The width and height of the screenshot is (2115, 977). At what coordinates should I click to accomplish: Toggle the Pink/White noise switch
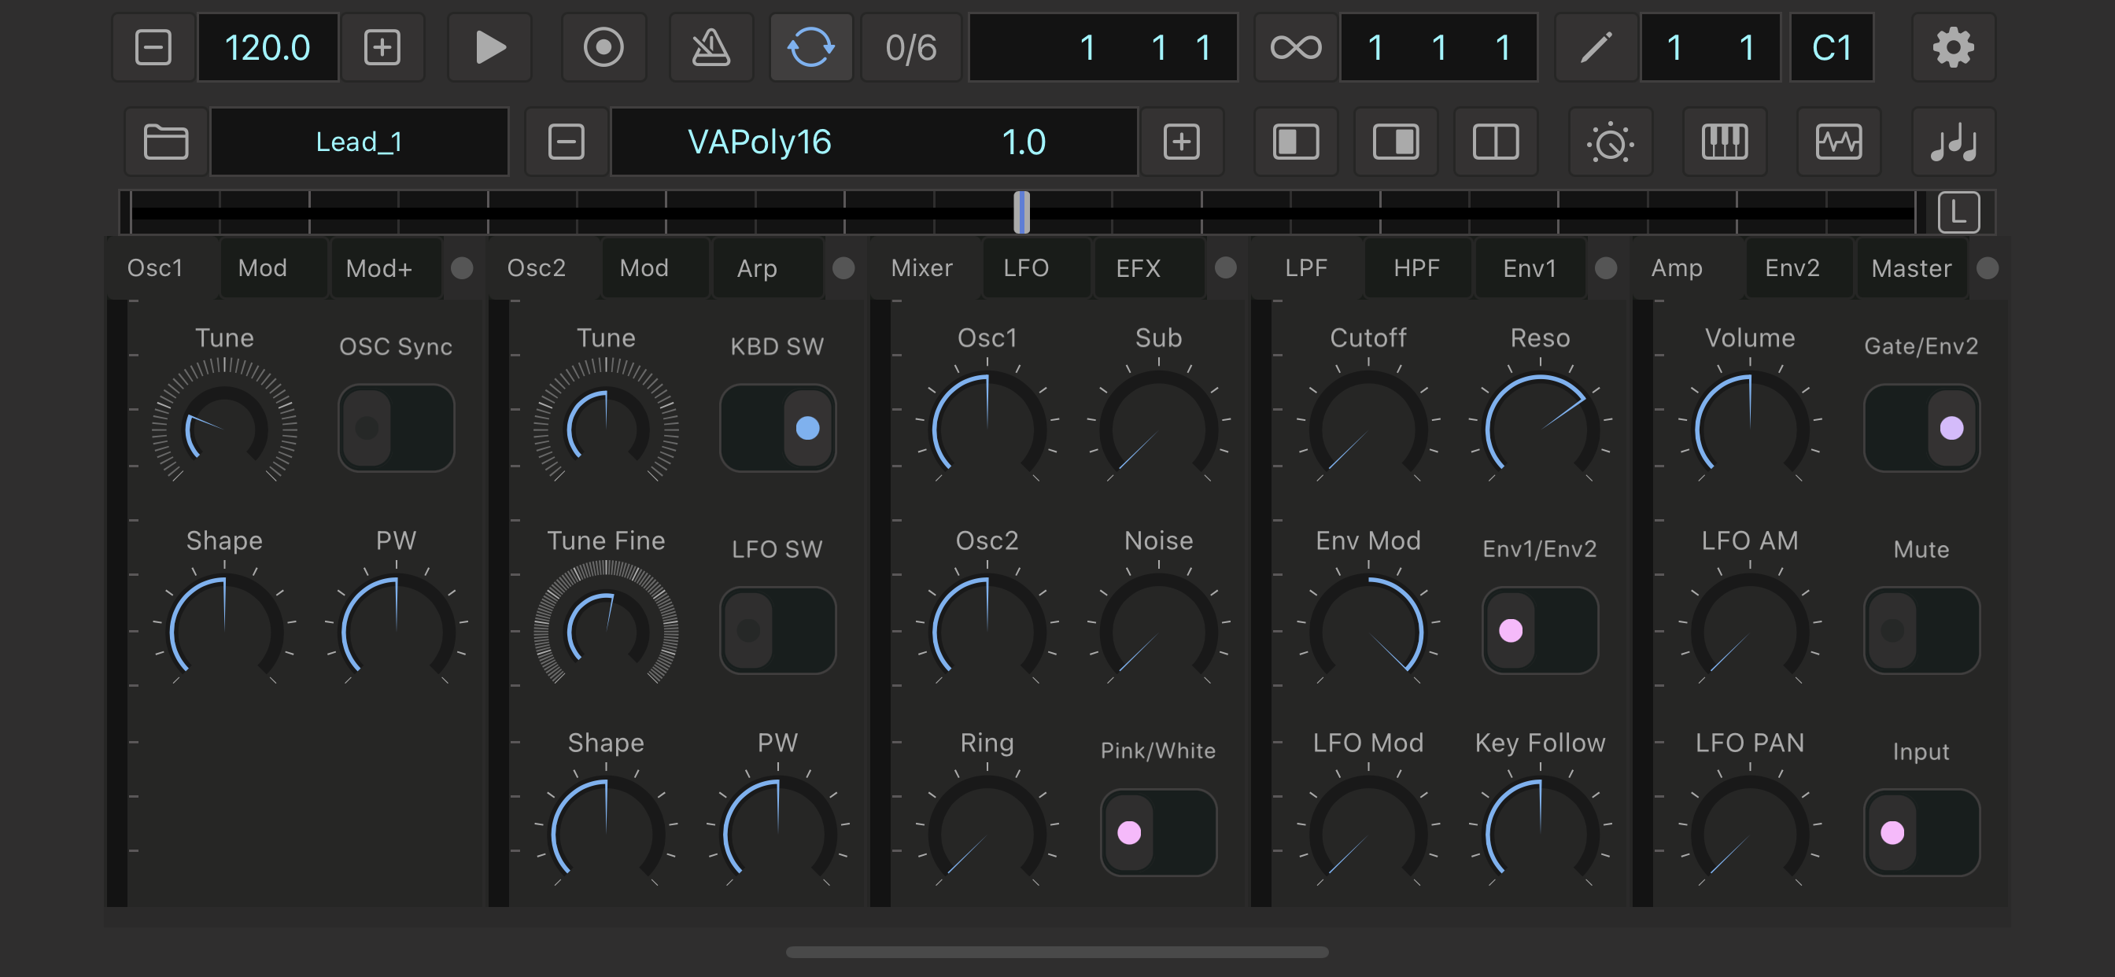pyautogui.click(x=1158, y=832)
